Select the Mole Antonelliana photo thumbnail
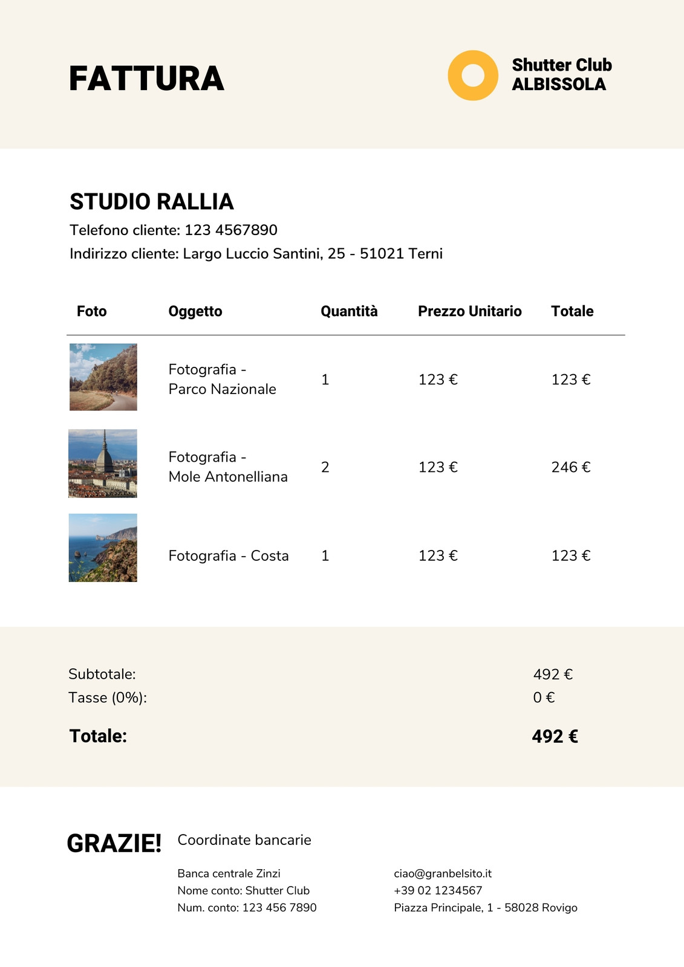This screenshot has height=967, width=684. coord(103,464)
